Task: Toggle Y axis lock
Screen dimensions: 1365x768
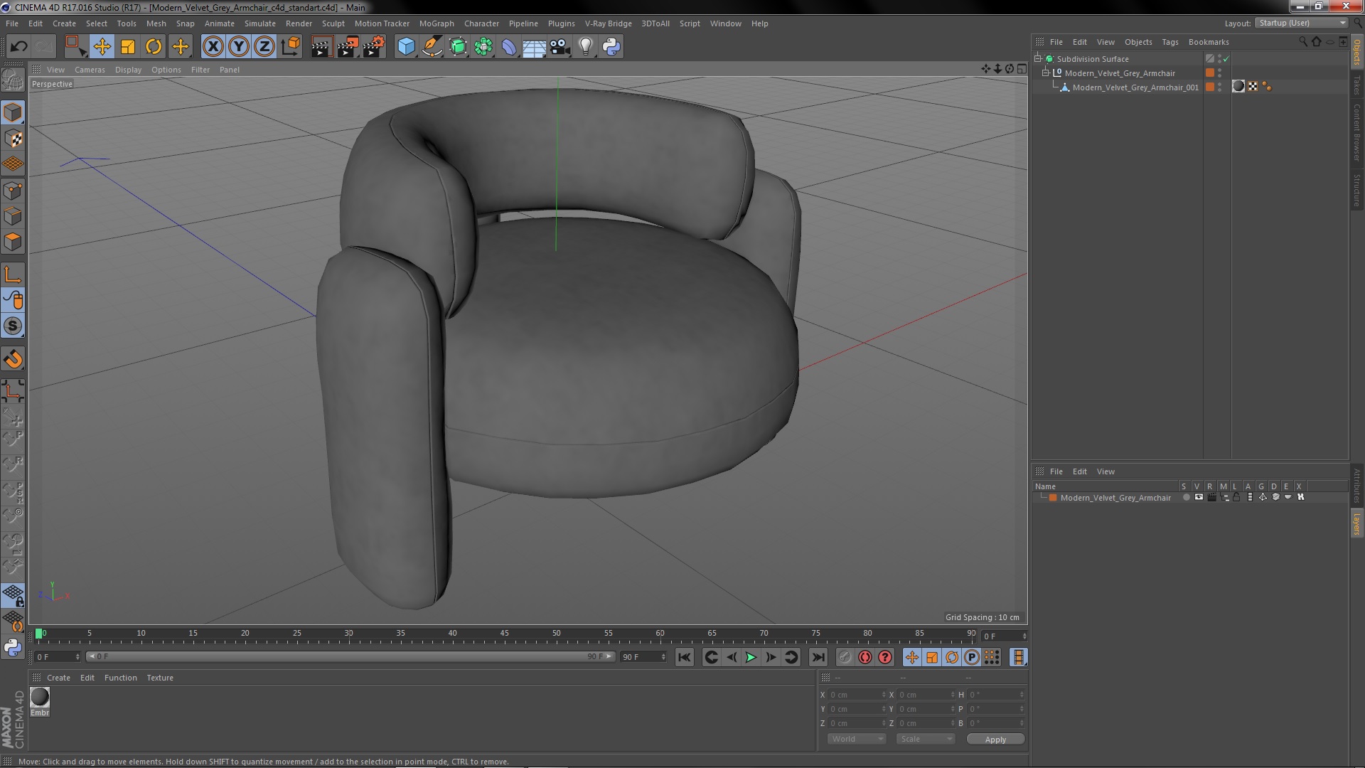Action: pyautogui.click(x=239, y=47)
